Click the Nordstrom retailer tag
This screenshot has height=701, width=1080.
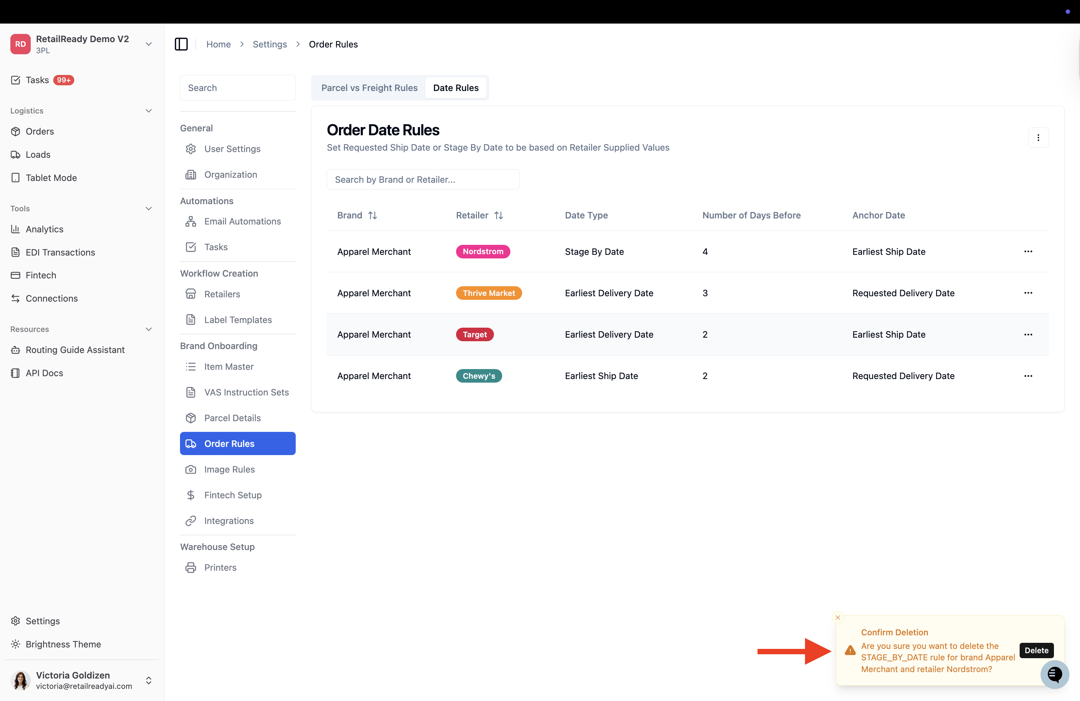[483, 252]
